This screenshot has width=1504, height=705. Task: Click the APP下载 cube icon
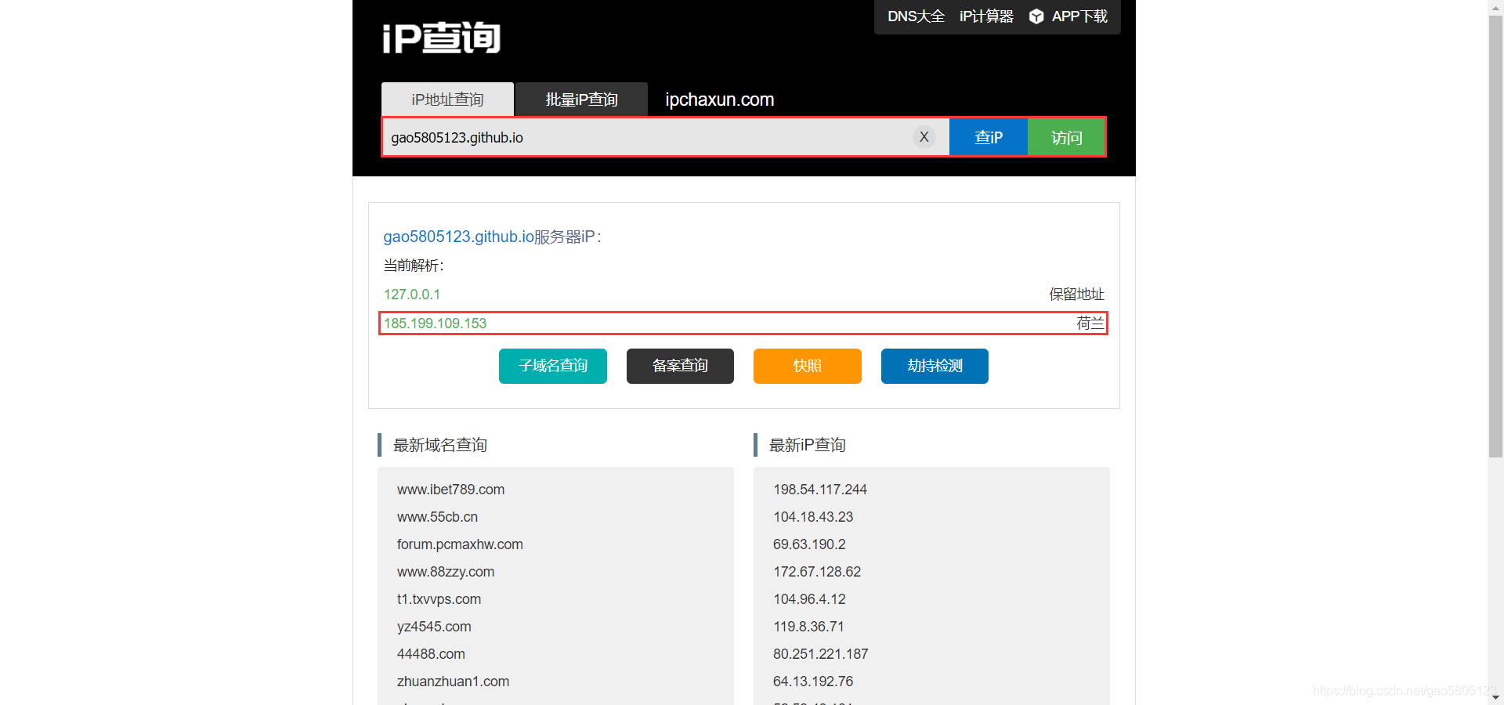coord(1036,16)
